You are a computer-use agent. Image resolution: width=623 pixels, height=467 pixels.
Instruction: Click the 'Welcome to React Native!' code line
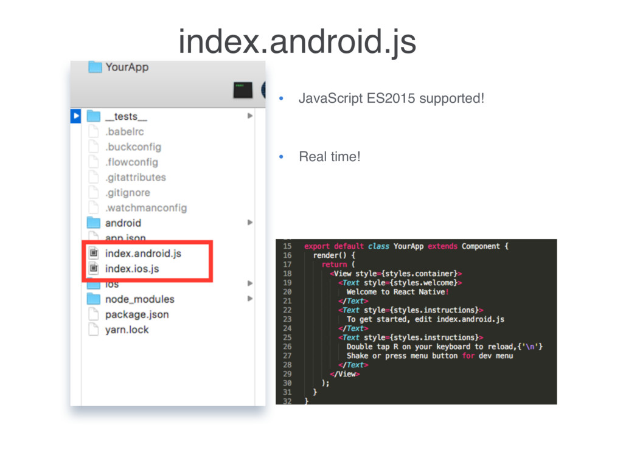click(397, 292)
